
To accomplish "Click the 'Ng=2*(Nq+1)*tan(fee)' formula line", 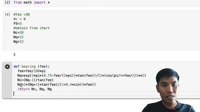I will [57, 85].
